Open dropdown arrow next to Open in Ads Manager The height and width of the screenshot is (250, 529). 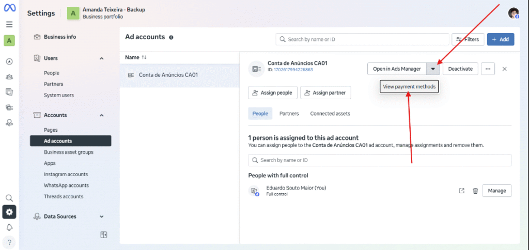[x=433, y=69]
